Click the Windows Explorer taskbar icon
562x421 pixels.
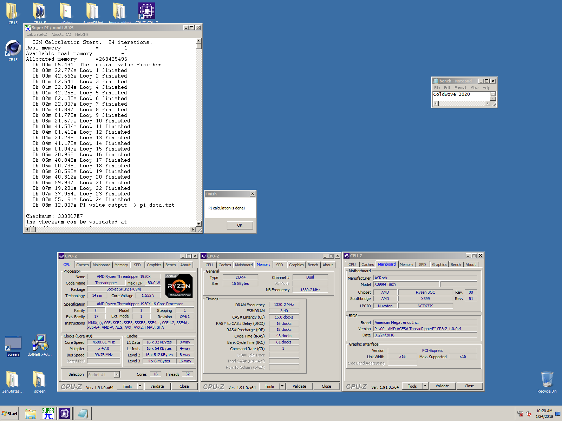tap(31, 414)
